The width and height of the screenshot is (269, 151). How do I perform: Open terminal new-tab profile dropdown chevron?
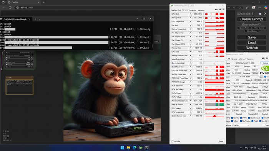[x=40, y=19]
